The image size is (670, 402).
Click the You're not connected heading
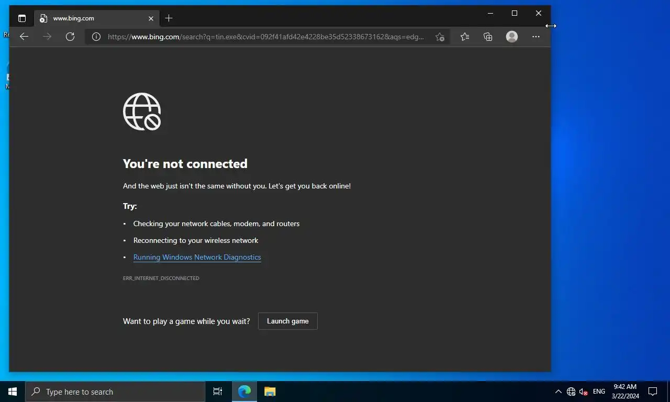[185, 164]
